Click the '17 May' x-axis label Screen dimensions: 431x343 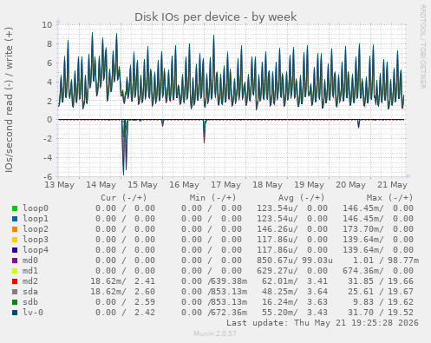tap(225, 185)
